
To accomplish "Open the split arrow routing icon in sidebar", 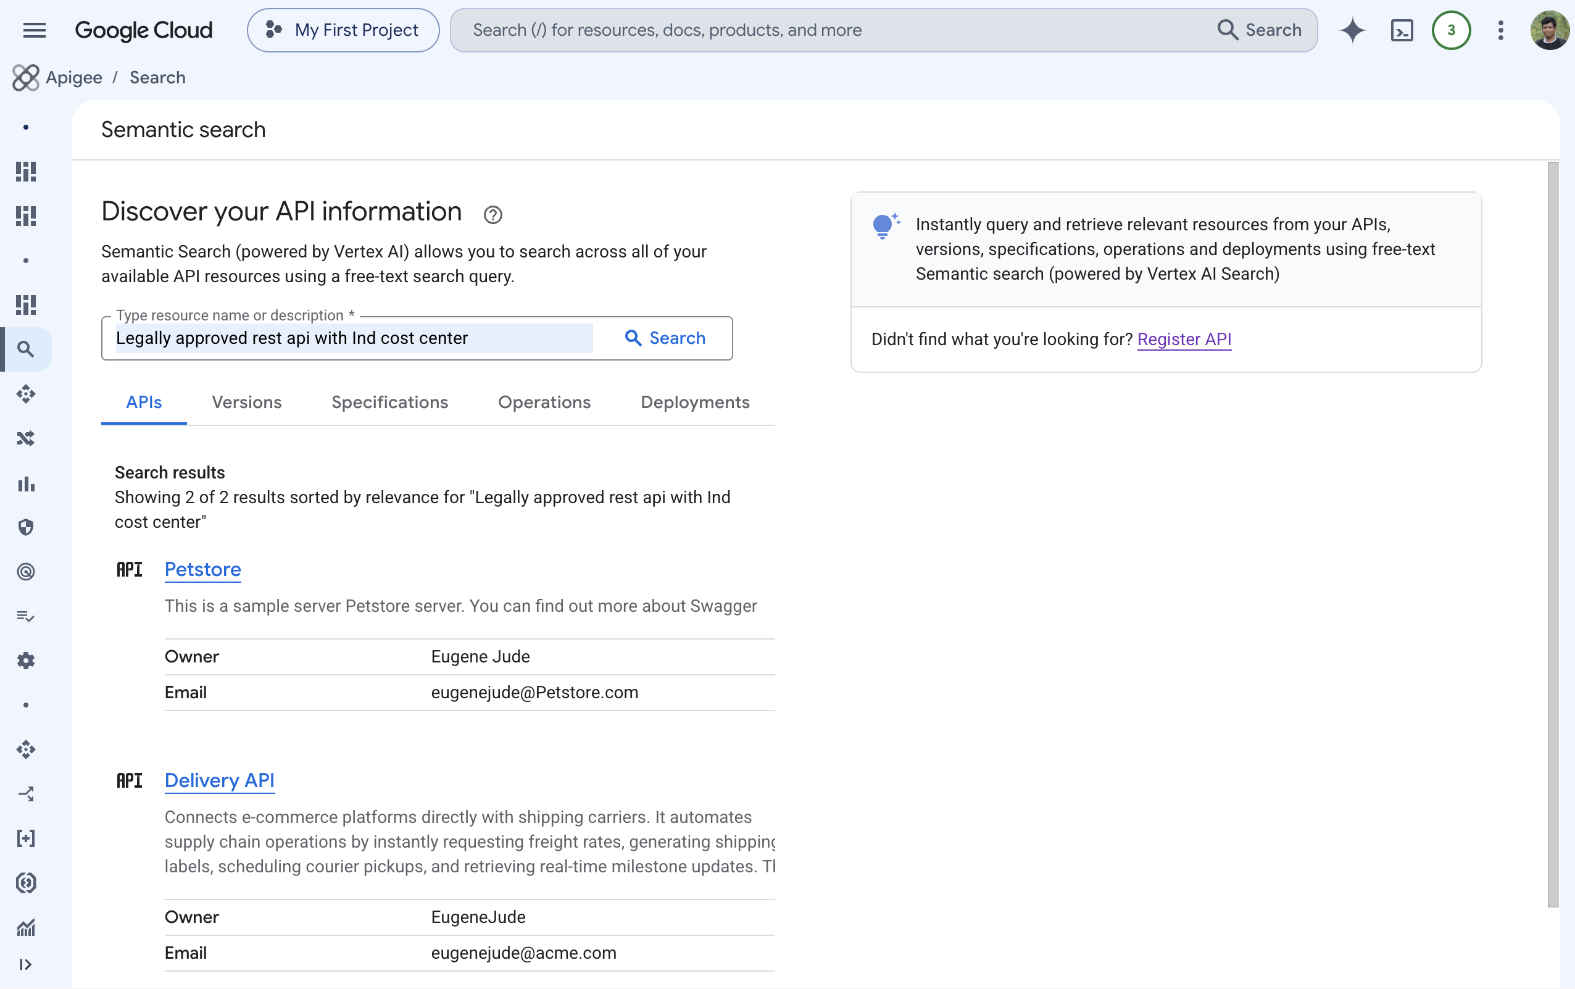I will point(25,794).
